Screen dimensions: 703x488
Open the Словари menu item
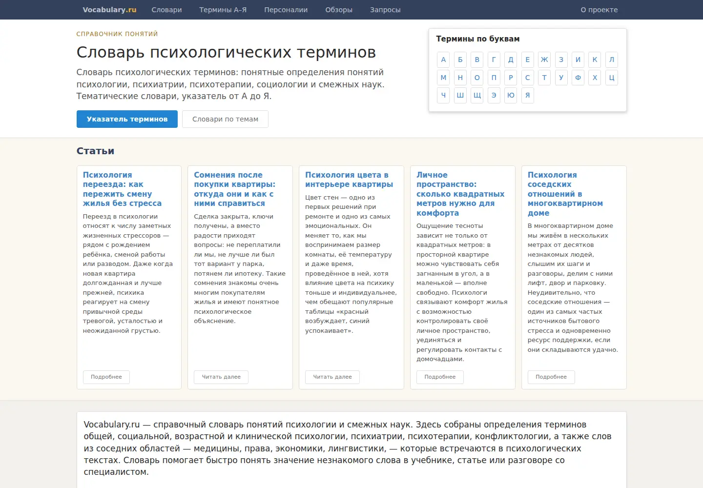166,10
